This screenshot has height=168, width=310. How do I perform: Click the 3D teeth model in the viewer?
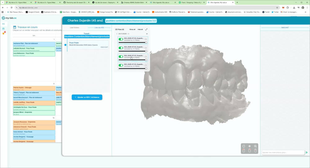click(196, 85)
